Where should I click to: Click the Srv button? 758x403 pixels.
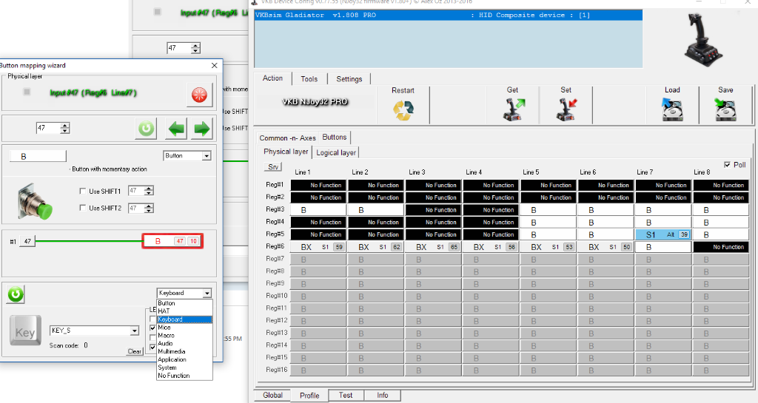[273, 167]
